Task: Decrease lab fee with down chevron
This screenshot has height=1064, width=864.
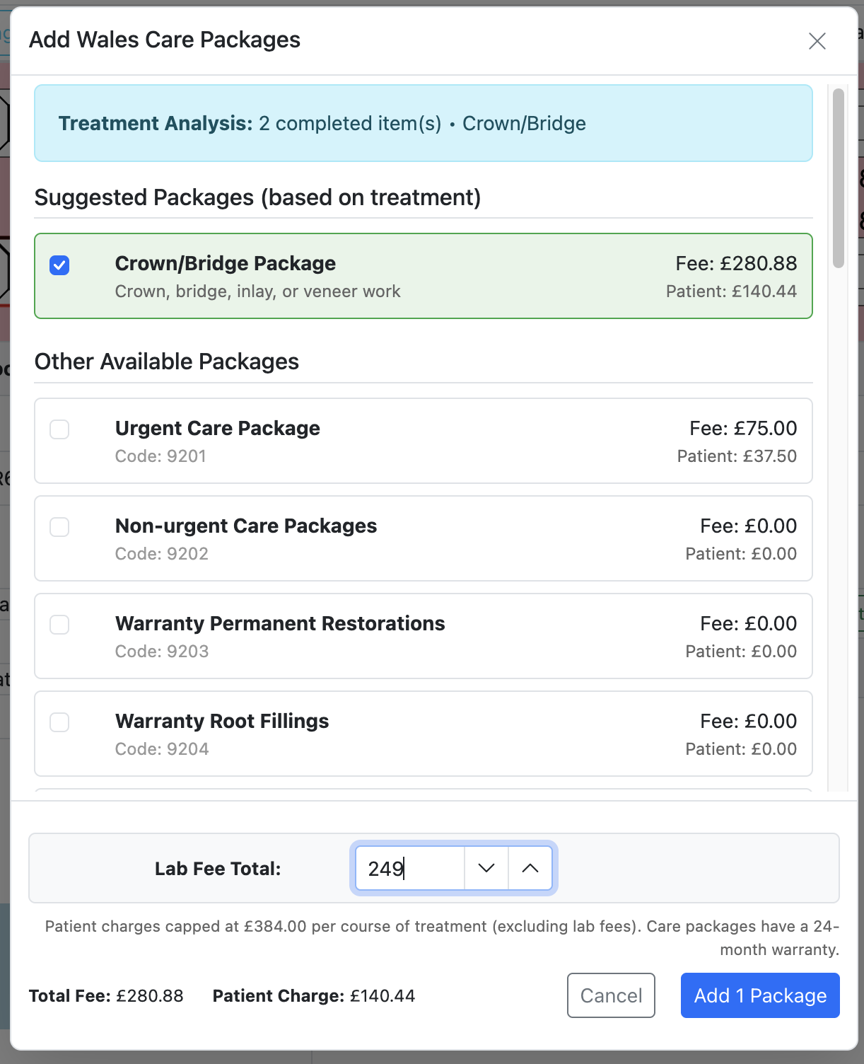Action: tap(486, 868)
